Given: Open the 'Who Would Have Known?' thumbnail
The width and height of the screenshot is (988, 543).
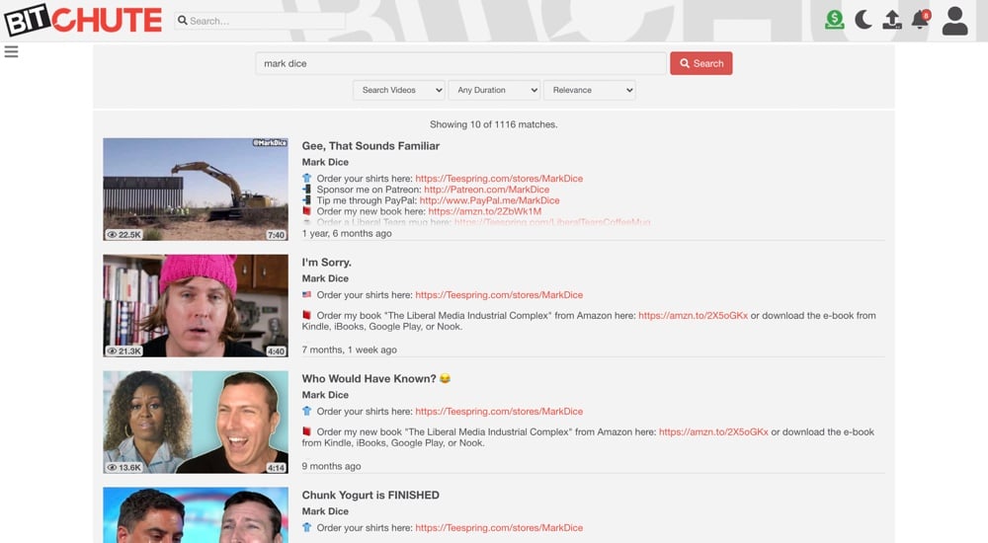Looking at the screenshot, I should click(196, 422).
